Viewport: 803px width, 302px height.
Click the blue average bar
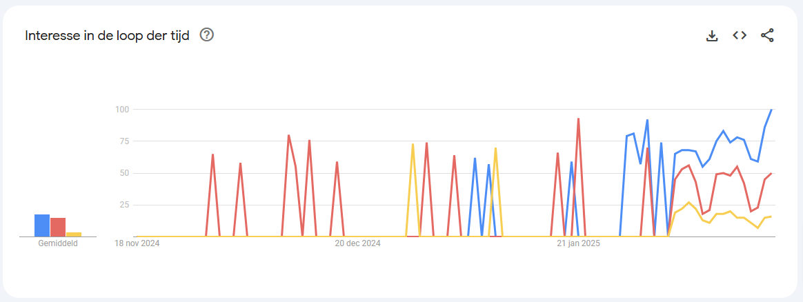coord(42,225)
